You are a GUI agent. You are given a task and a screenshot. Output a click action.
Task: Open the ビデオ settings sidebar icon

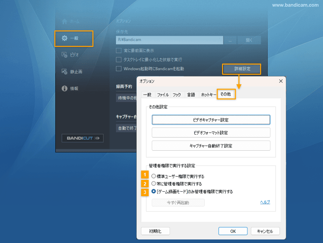(65, 55)
